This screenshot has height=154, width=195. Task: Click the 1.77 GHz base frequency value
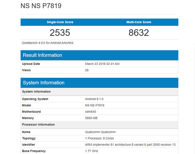(x=92, y=151)
